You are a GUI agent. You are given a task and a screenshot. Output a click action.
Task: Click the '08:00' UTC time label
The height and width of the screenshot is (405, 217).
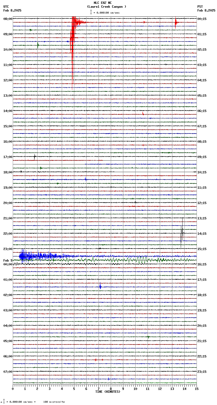pos(8,19)
